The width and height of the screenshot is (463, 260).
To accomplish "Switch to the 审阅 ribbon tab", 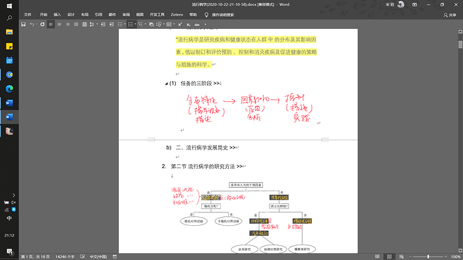I will (126, 15).
